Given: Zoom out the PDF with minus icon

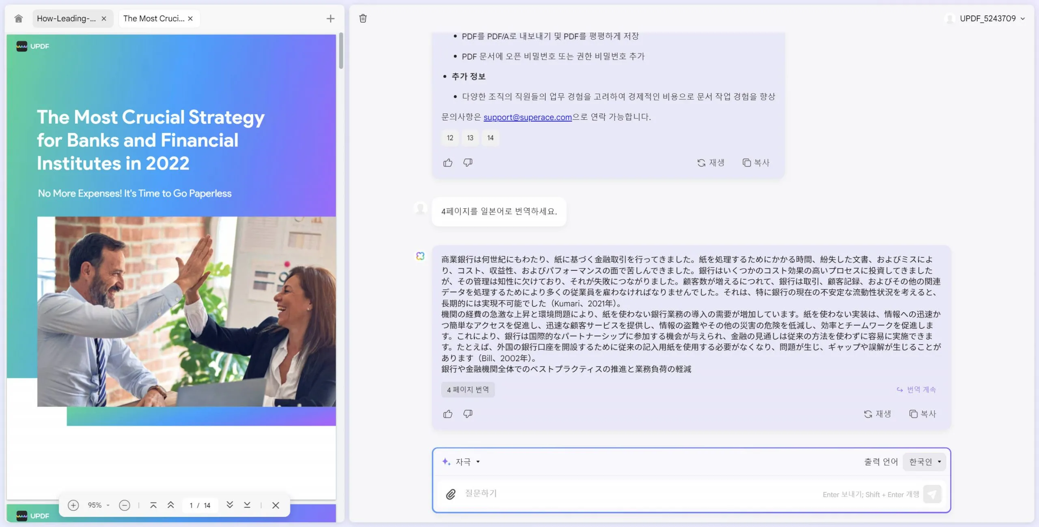Looking at the screenshot, I should pyautogui.click(x=125, y=505).
